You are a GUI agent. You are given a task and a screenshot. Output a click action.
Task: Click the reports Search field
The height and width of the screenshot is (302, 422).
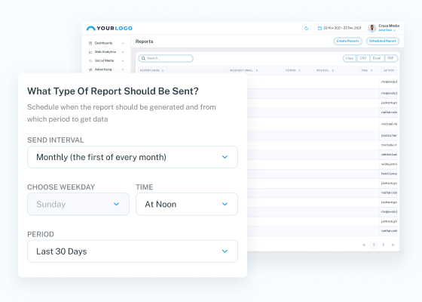tap(166, 58)
